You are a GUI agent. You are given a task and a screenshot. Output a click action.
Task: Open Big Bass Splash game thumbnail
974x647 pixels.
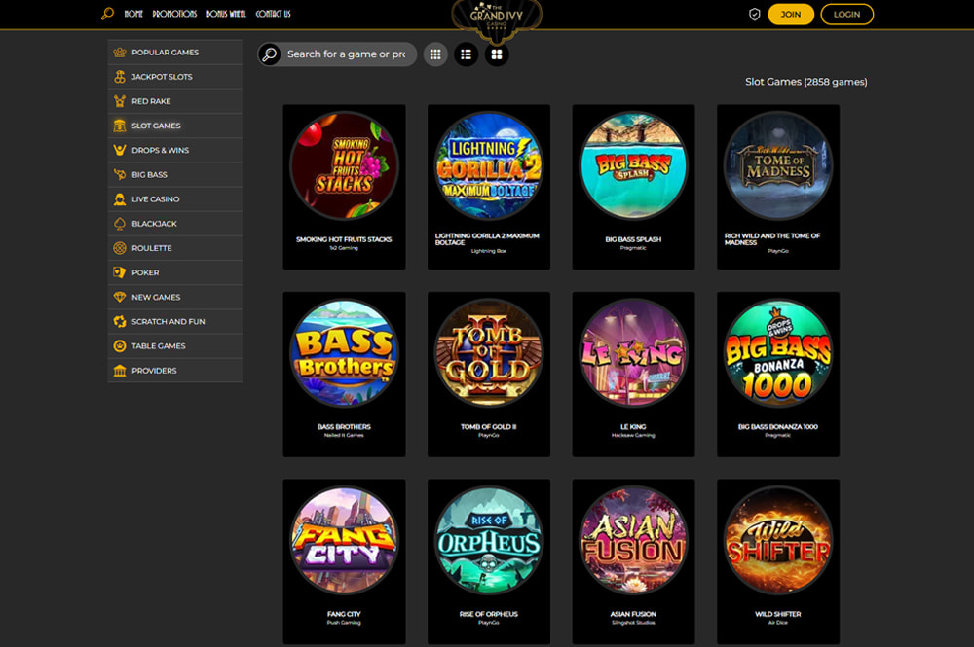click(x=634, y=165)
